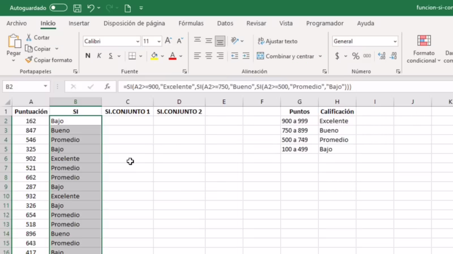Click the increase font size icon

(170, 41)
